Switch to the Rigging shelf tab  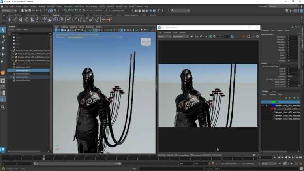pyautogui.click(x=56, y=15)
